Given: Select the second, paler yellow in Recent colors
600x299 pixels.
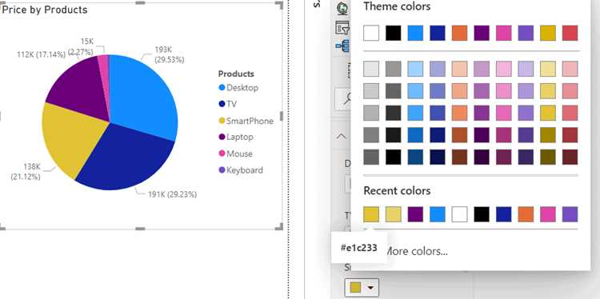Looking at the screenshot, I should pyautogui.click(x=394, y=214).
